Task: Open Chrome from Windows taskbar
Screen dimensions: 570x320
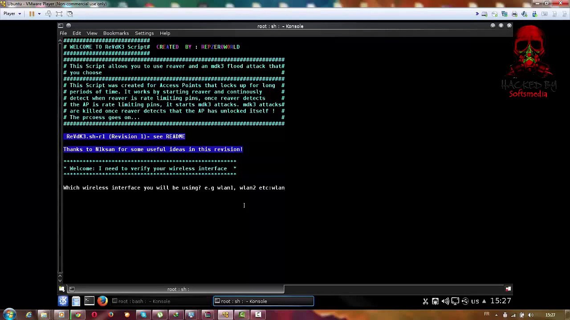Action: coord(78,315)
